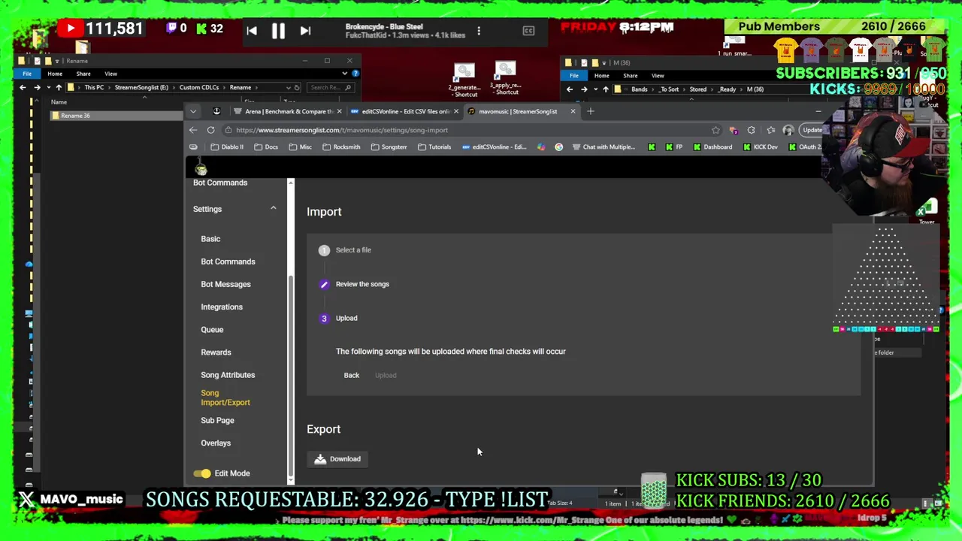Open Sub Page settings
Image resolution: width=962 pixels, height=541 pixels.
click(x=217, y=420)
